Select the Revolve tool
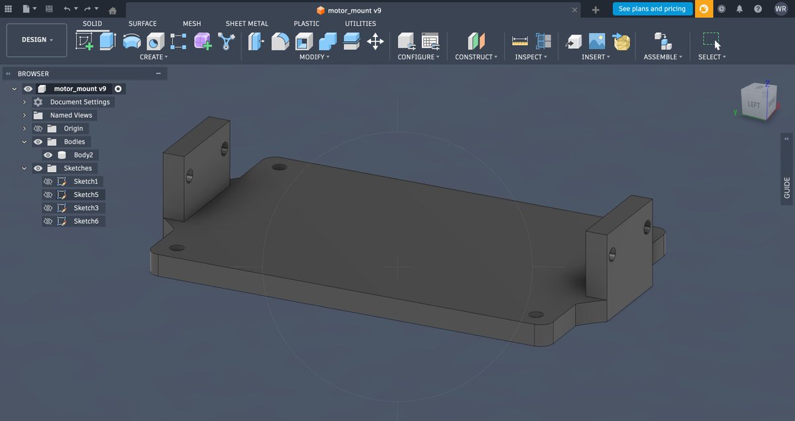This screenshot has height=421, width=795. pyautogui.click(x=131, y=41)
